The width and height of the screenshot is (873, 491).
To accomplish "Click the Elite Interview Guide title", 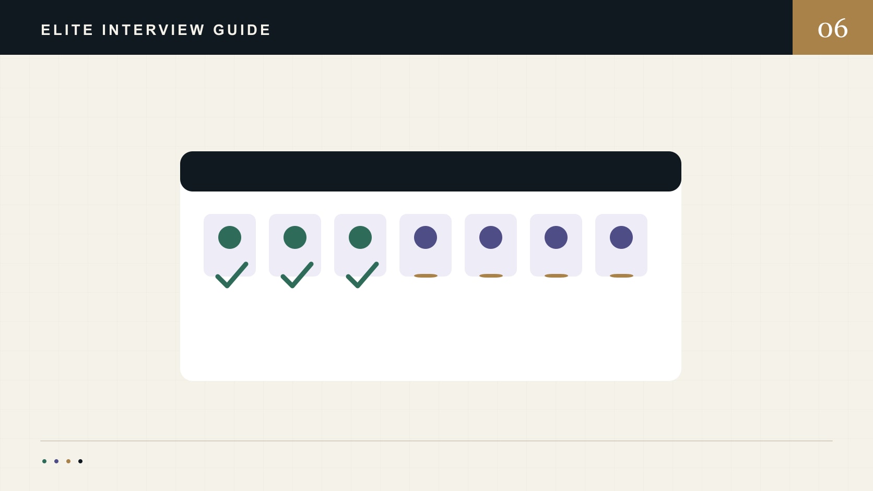I will click(156, 30).
